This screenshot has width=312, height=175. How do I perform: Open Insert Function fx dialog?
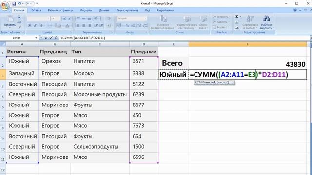(x=56, y=38)
